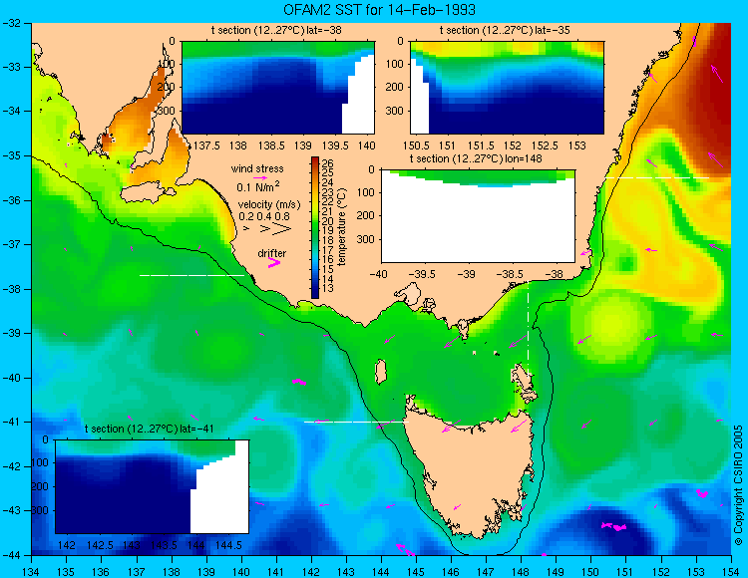The width and height of the screenshot is (748, 578).
Task: Click the 20 label on the color bar
Action: click(x=328, y=221)
